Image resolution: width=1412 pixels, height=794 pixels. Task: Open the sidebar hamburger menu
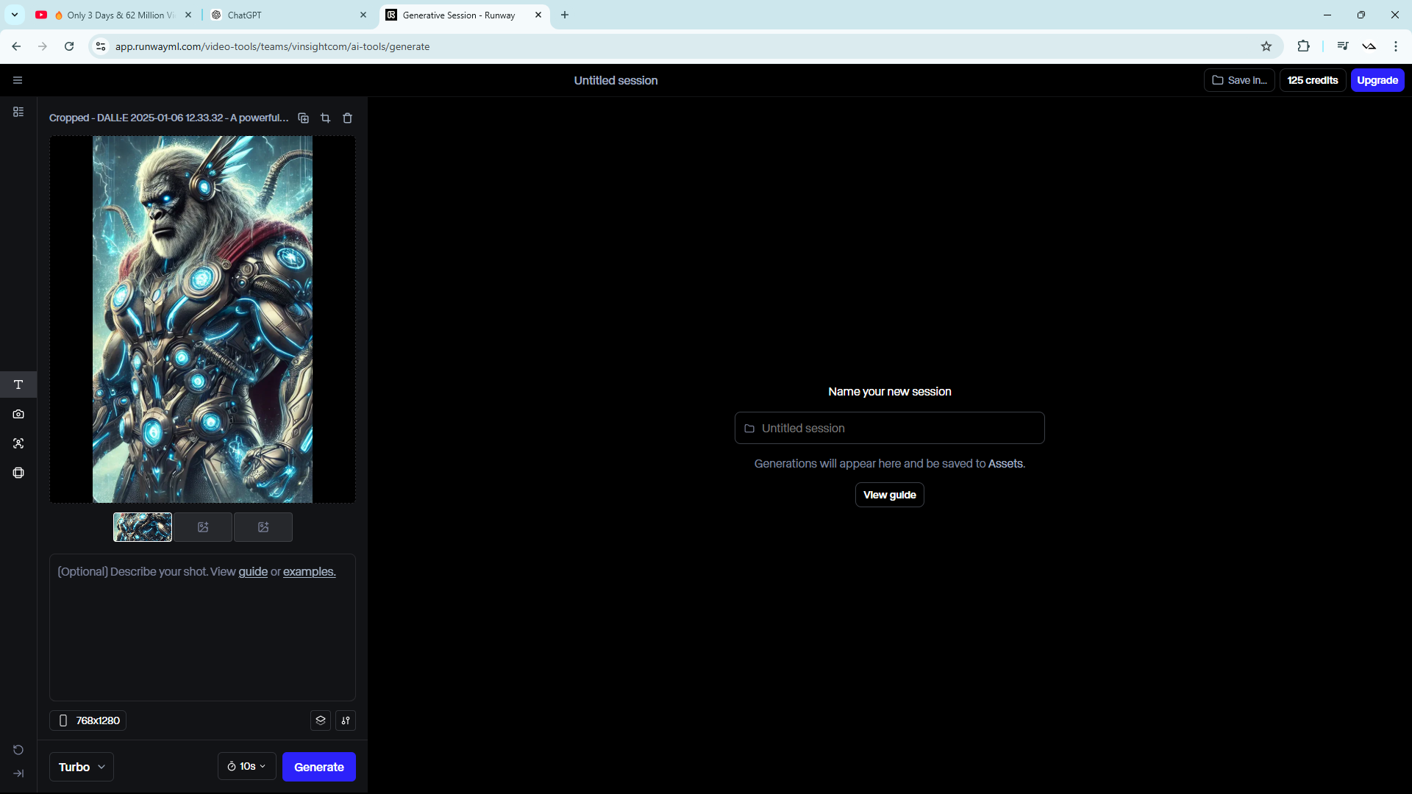pos(18,80)
